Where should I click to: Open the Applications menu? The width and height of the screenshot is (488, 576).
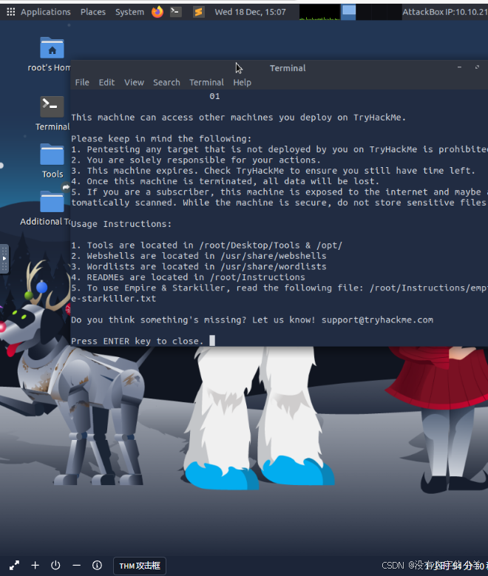(46, 12)
